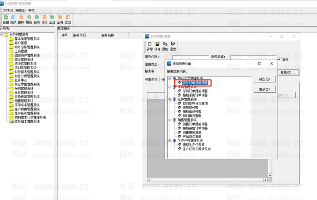Toggle the 启用 checkbox
Image resolution: width=317 pixels, height=200 pixels.
point(280,59)
